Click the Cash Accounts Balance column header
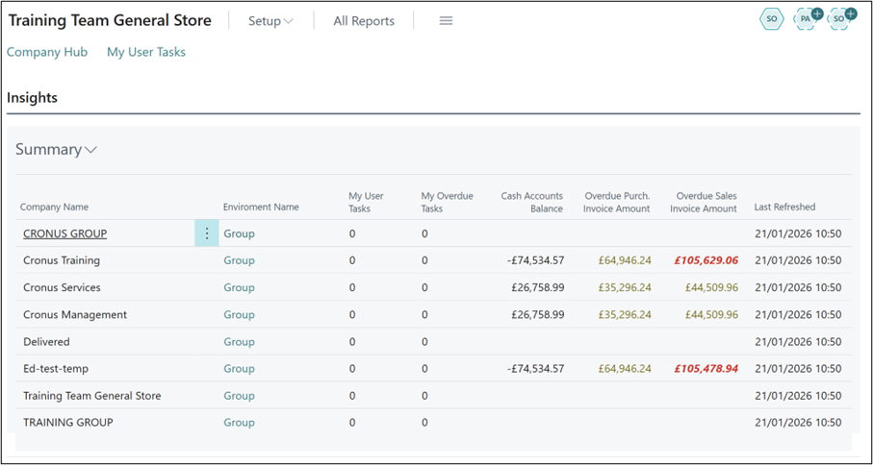Image resolution: width=873 pixels, height=465 pixels. click(x=531, y=202)
